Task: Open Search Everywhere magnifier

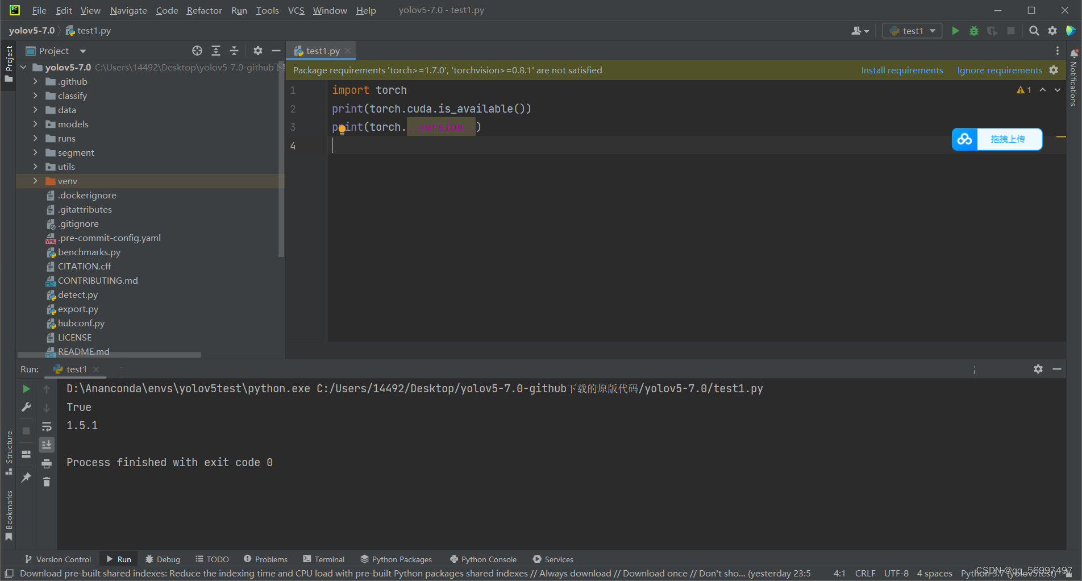Action: coord(1034,31)
